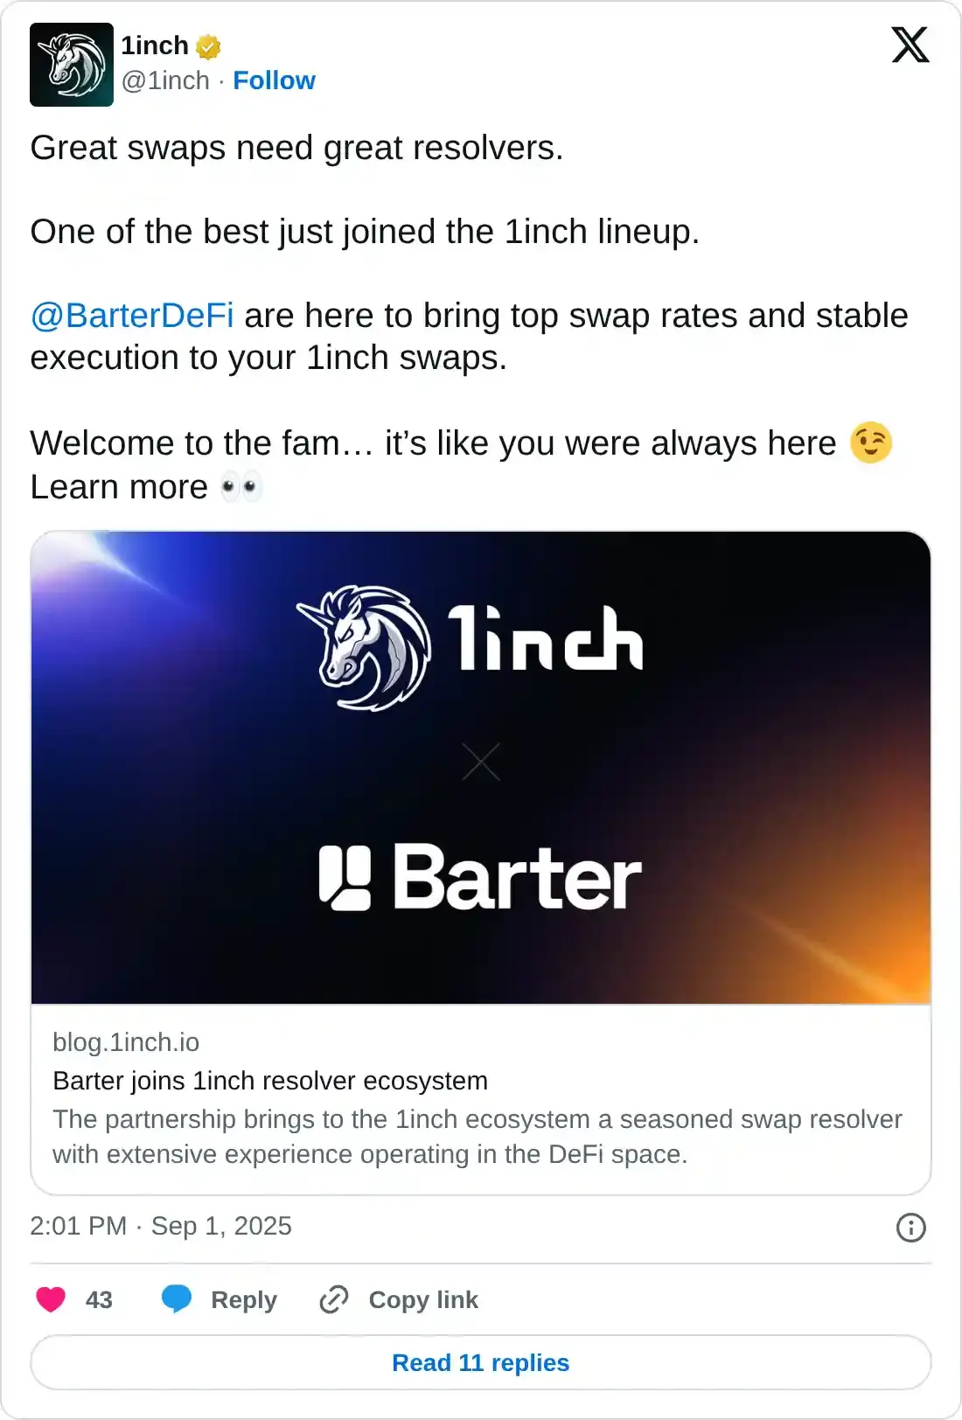Open the X logo in the corner
Screen dimensions: 962x1420
pyautogui.click(x=910, y=45)
